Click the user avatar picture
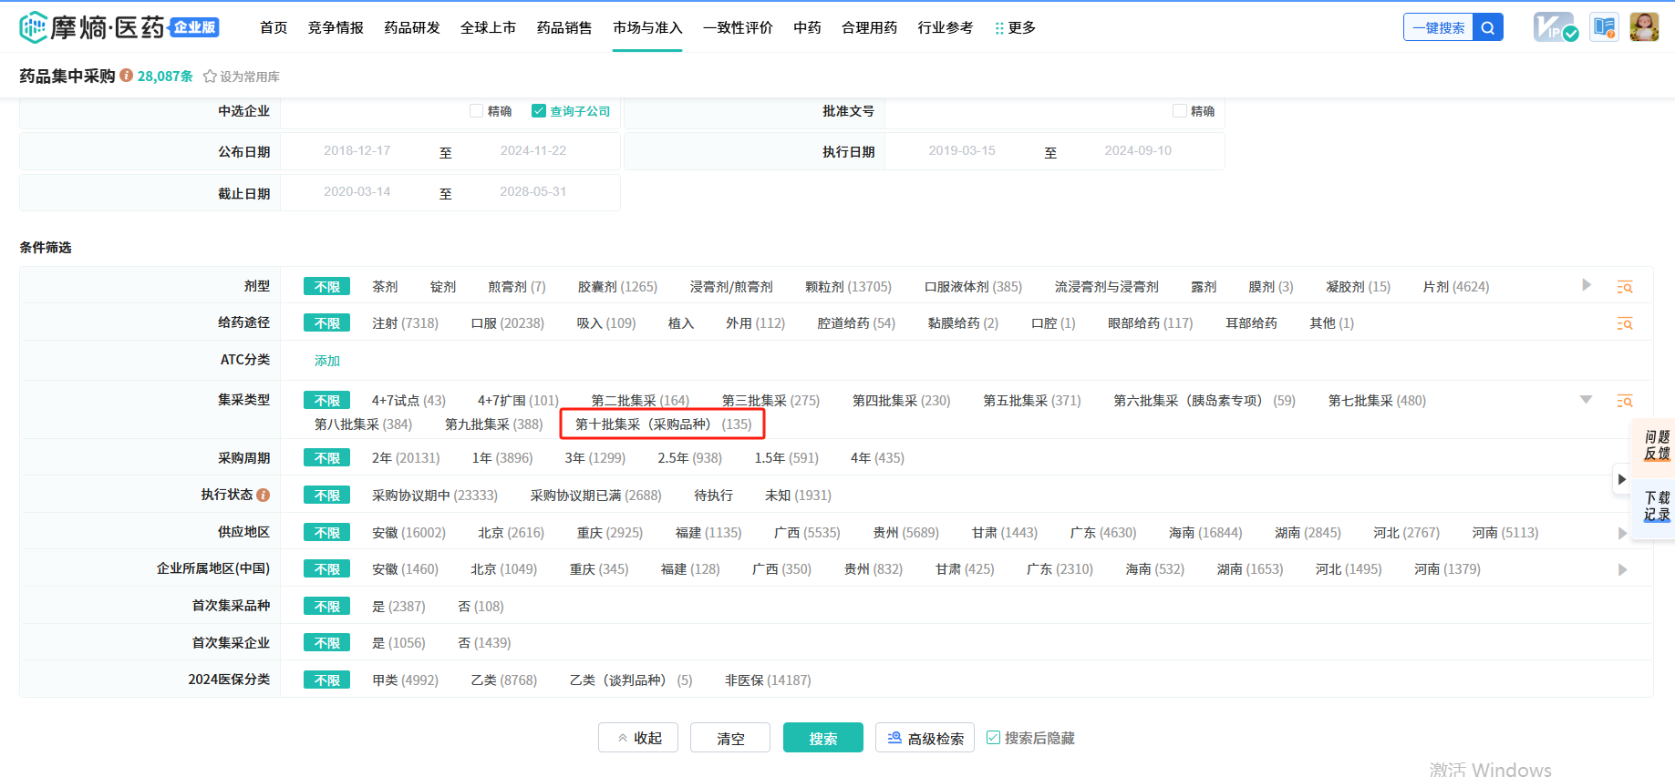The height and width of the screenshot is (777, 1675). 1644,27
